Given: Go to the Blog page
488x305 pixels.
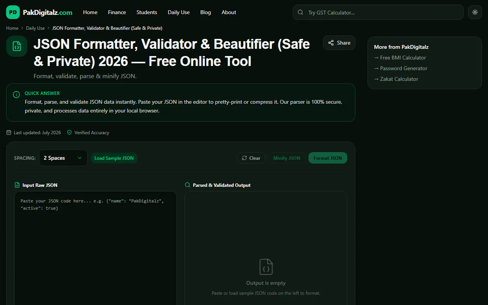Looking at the screenshot, I should click(205, 12).
